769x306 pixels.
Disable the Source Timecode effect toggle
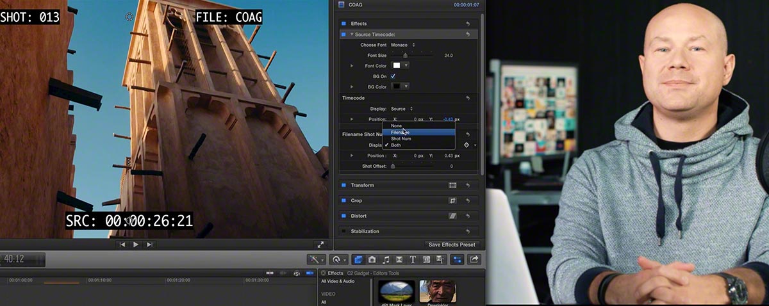click(x=343, y=34)
